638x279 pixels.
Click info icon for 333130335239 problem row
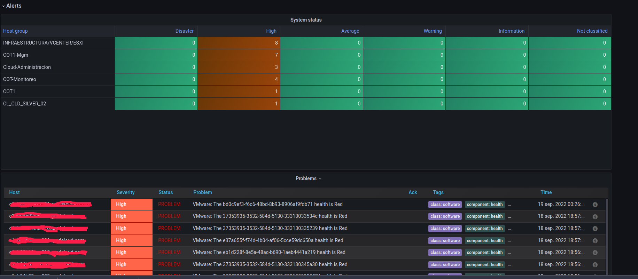pyautogui.click(x=595, y=229)
